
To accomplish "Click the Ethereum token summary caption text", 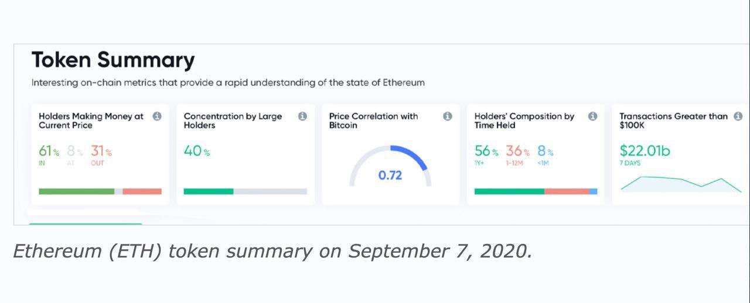I will (272, 251).
